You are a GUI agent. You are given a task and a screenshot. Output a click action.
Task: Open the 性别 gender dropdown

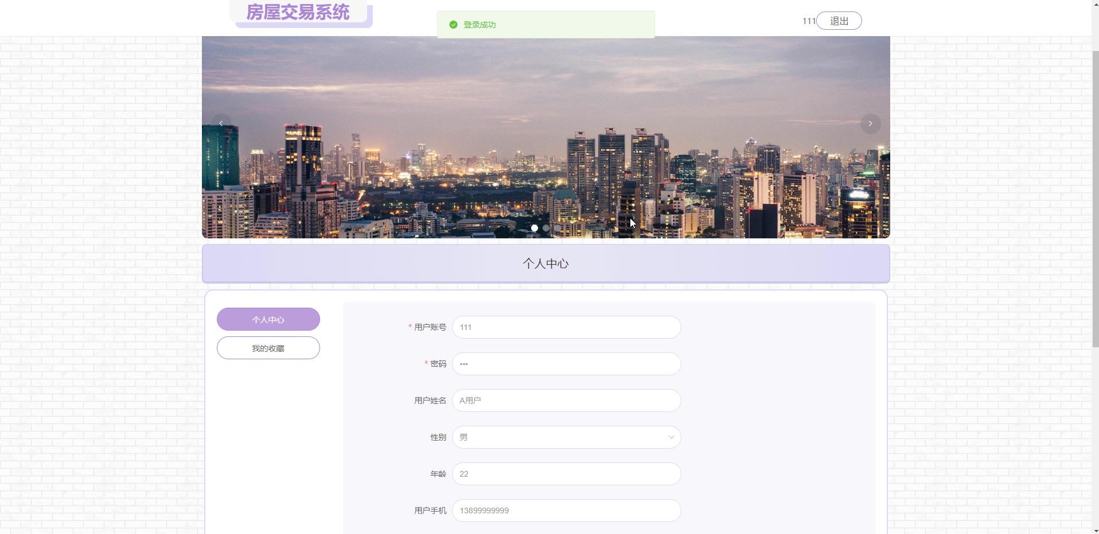click(567, 437)
